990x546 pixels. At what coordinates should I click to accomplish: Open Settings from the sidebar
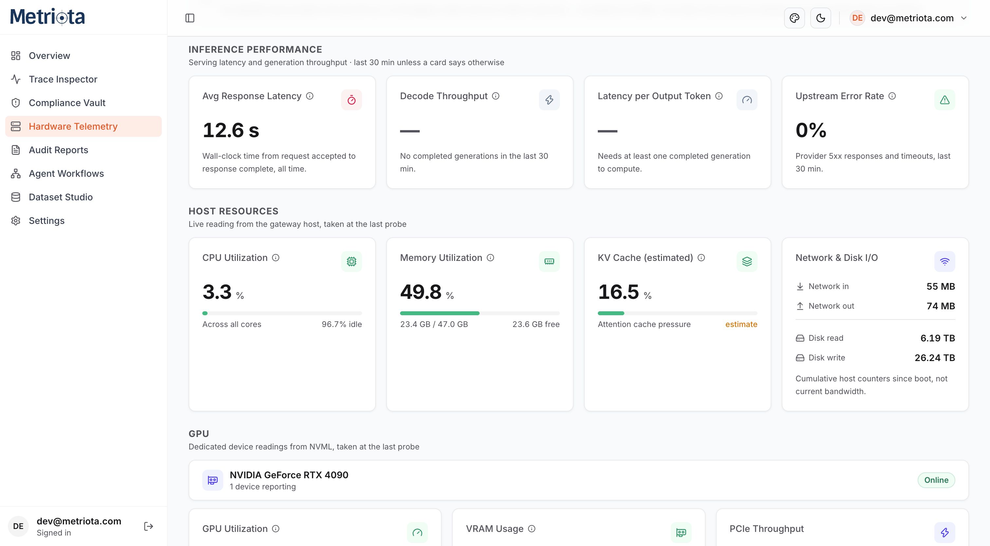[x=83, y=221]
